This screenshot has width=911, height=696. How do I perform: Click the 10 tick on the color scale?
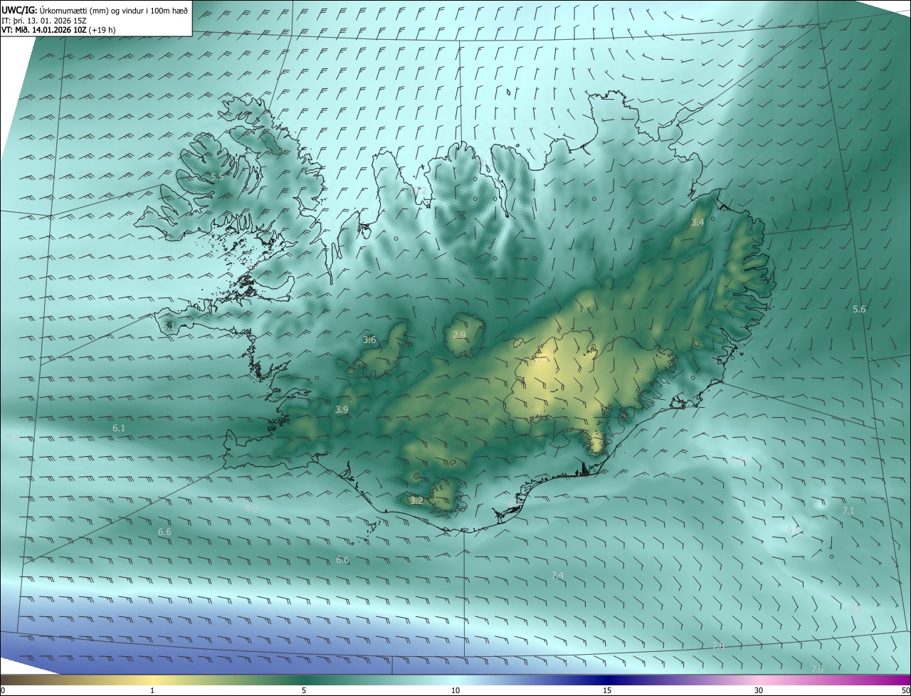coord(455,690)
